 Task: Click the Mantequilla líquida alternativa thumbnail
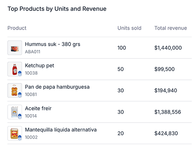pyautogui.click(x=15, y=133)
